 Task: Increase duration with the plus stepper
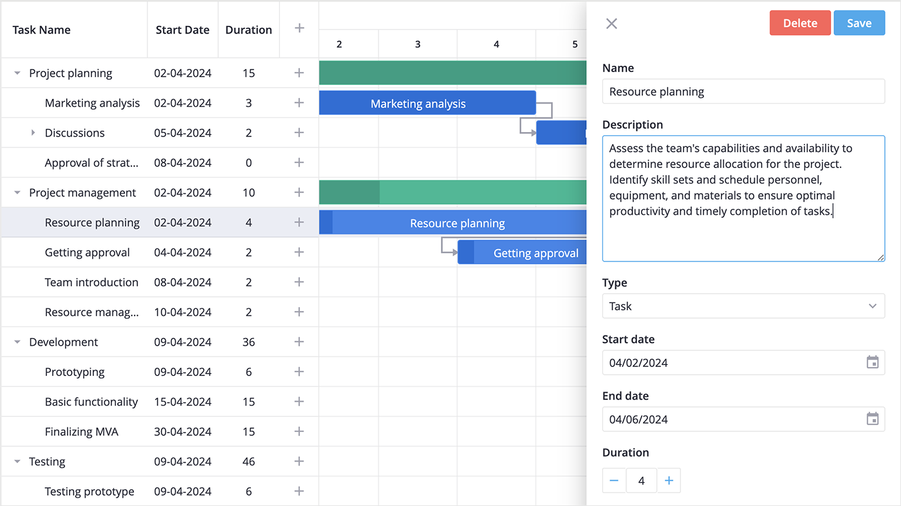coord(669,480)
